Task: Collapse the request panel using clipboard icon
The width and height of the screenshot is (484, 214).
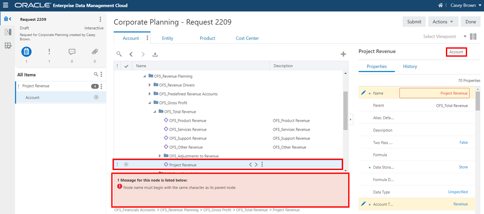Action: coord(8,19)
